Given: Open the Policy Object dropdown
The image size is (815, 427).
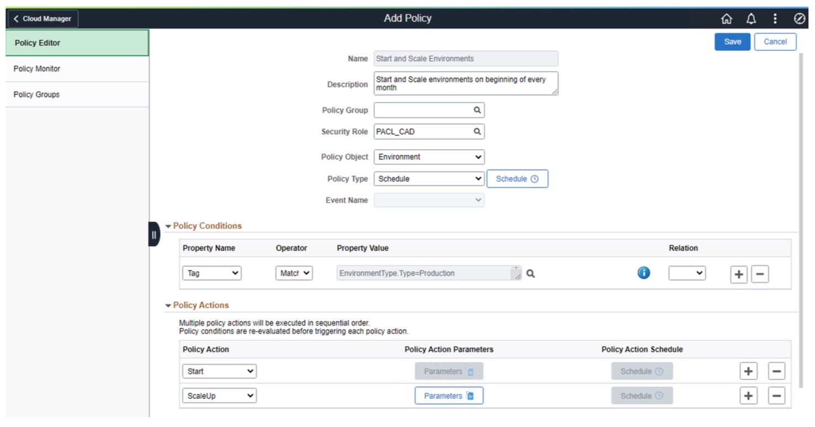Looking at the screenshot, I should (x=429, y=157).
